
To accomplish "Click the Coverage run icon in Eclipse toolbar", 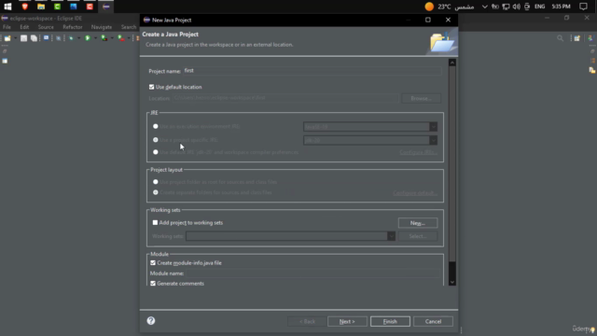I will tap(104, 38).
